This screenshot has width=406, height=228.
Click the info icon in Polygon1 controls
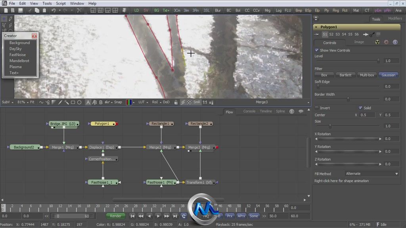point(395,42)
